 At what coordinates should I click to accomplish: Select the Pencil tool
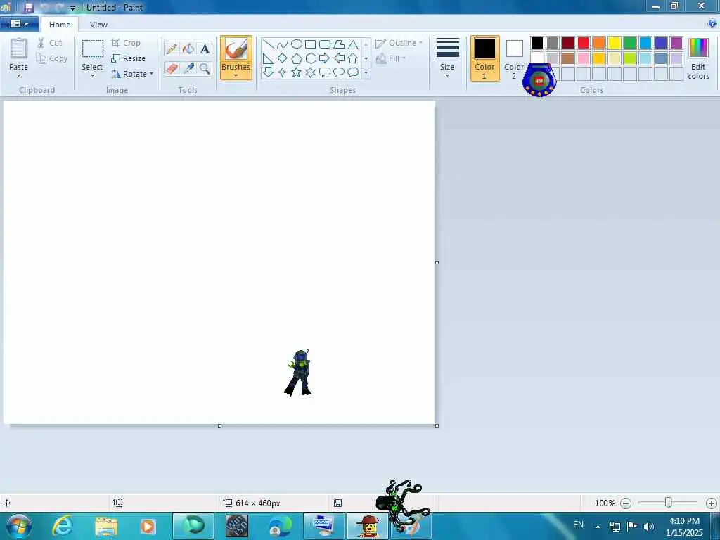(x=172, y=49)
